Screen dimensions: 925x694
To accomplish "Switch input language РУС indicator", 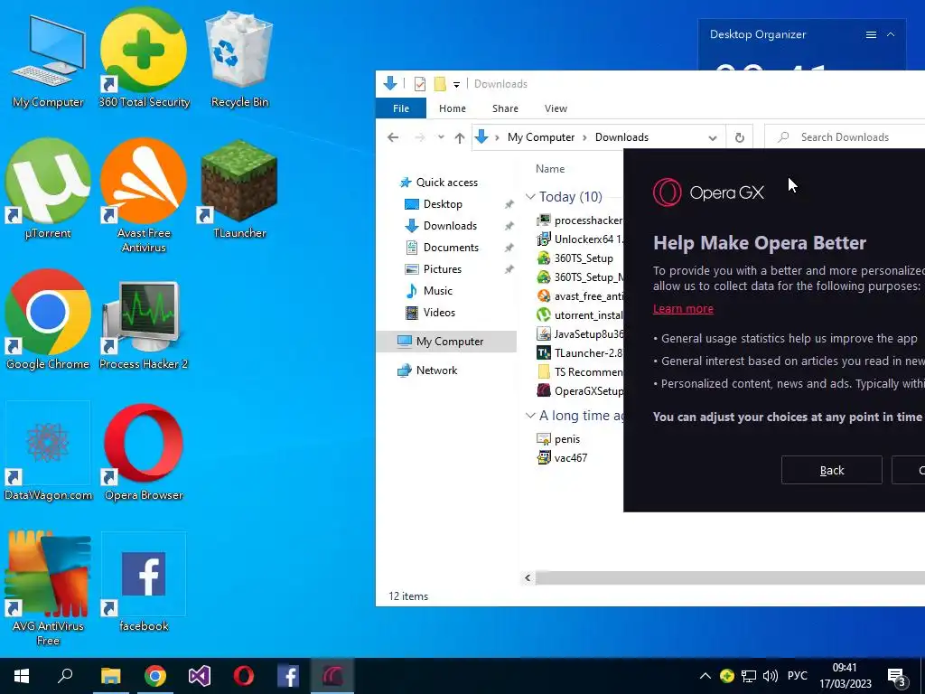I will click(x=797, y=676).
